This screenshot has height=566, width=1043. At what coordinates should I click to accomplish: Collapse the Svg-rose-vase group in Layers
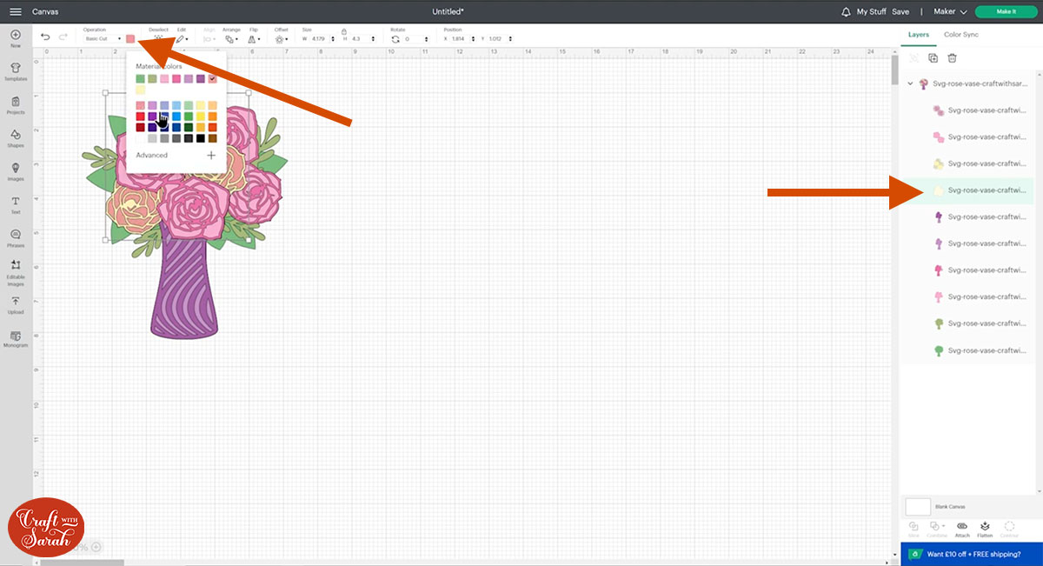910,83
